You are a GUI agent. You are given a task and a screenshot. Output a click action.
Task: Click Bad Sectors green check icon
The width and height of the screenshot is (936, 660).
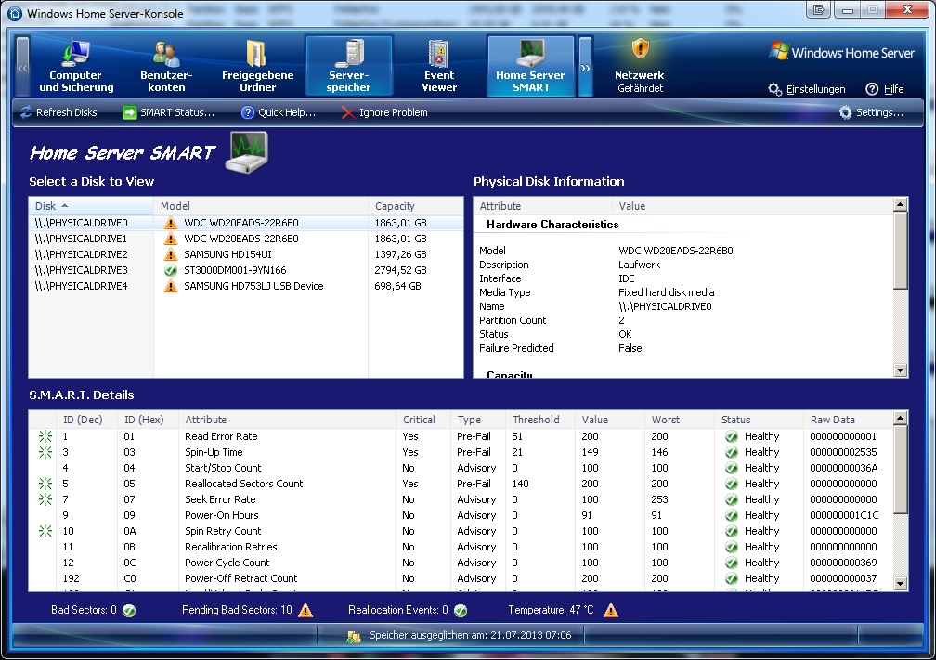(129, 611)
